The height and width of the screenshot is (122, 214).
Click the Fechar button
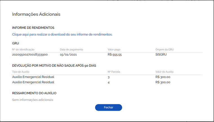pos(108,107)
